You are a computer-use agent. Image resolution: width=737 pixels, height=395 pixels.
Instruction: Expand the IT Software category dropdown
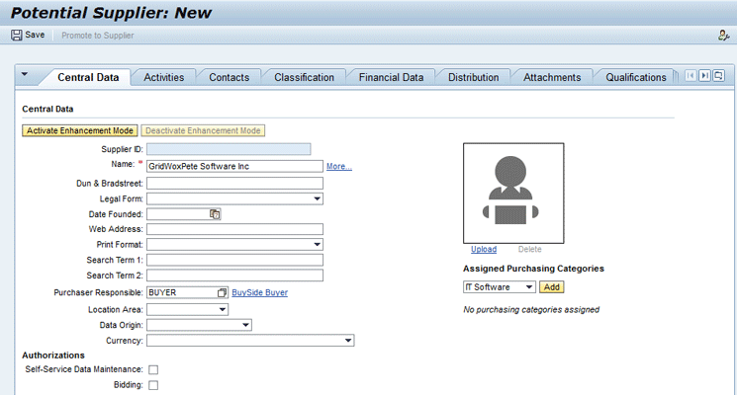point(529,287)
